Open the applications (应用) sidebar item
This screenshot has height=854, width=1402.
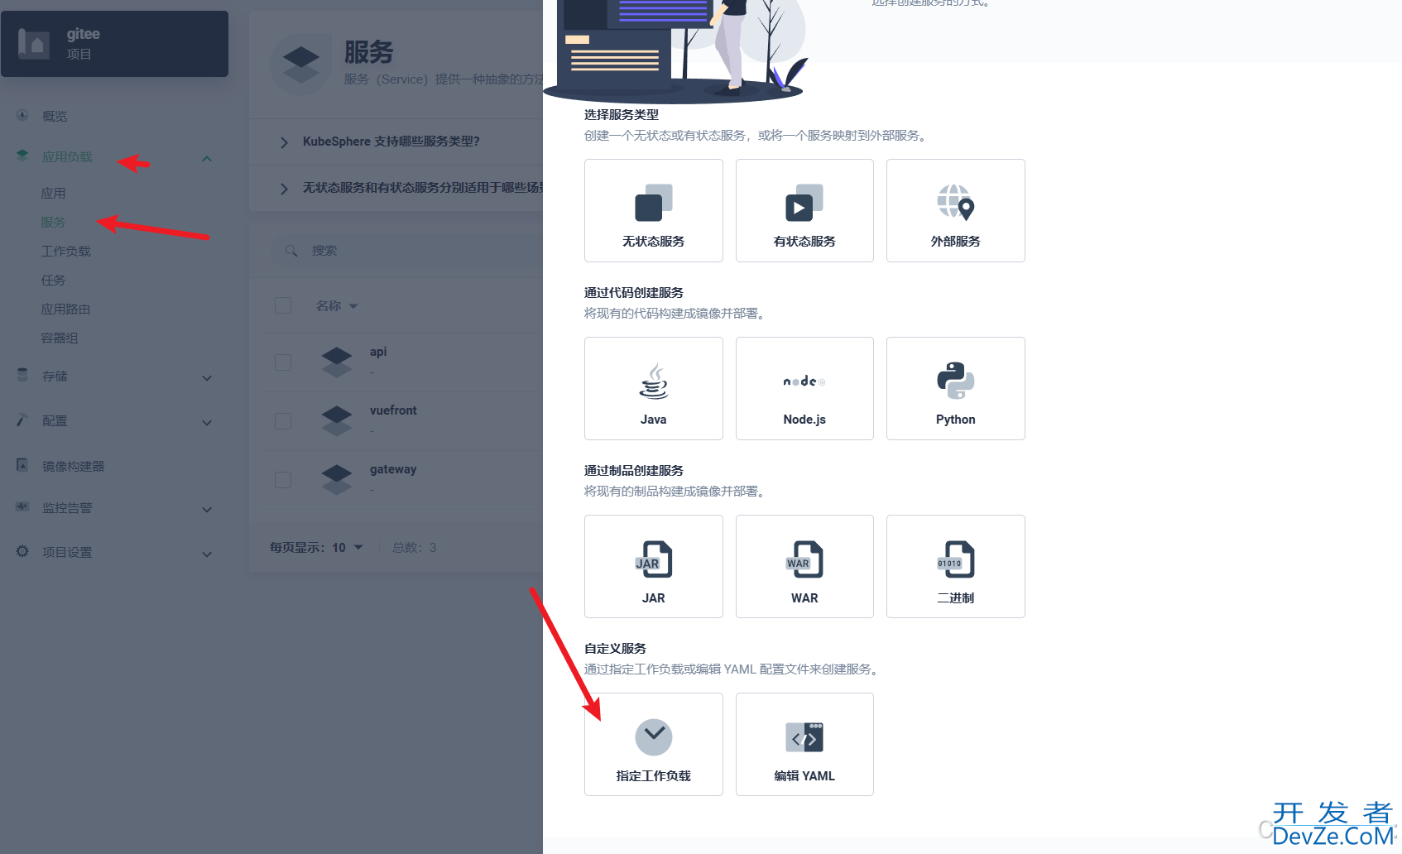click(54, 193)
